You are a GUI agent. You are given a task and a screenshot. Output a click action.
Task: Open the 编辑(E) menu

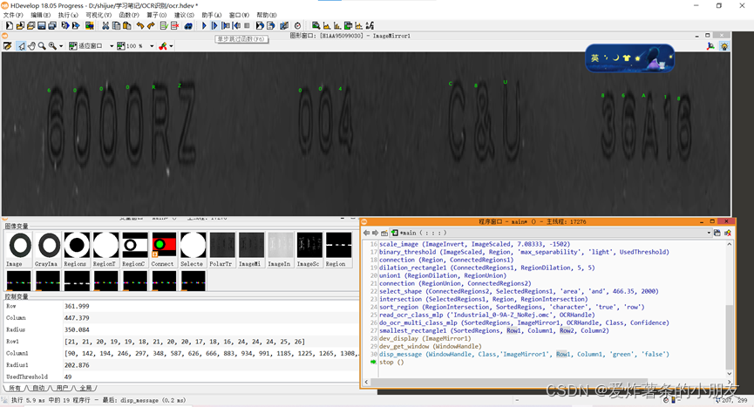click(x=40, y=15)
